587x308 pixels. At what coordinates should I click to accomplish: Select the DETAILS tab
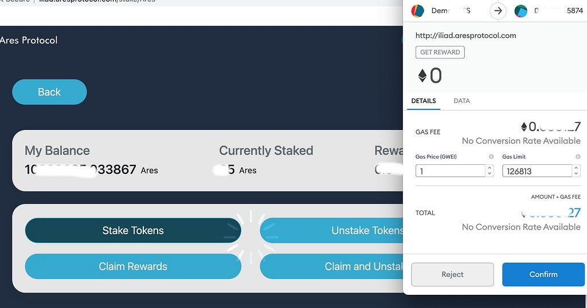pos(424,101)
